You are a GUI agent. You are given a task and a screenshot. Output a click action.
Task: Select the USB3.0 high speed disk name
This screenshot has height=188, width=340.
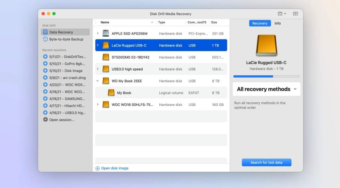127,69
